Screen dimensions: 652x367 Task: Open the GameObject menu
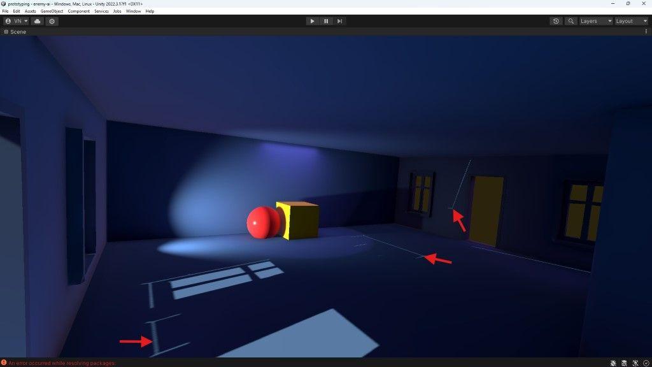tap(51, 11)
